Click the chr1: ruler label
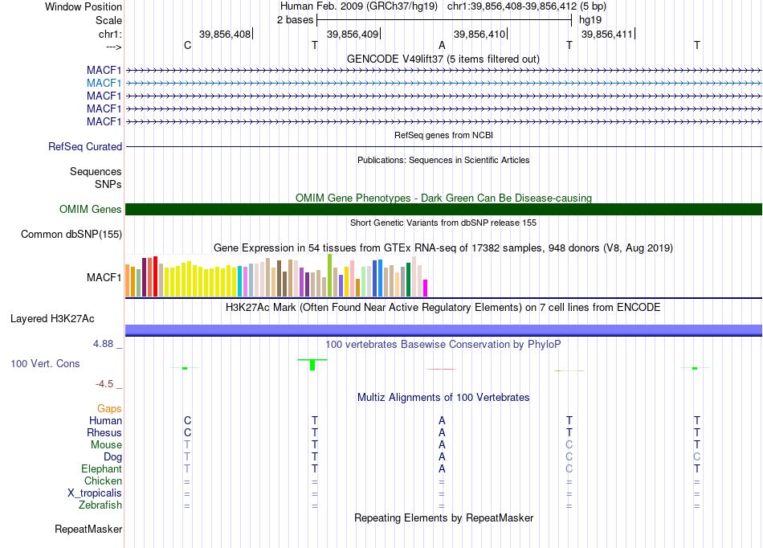Image resolution: width=763 pixels, height=548 pixels. 110,34
